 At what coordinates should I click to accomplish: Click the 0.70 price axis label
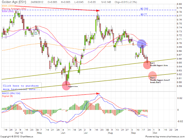tap(179, 43)
